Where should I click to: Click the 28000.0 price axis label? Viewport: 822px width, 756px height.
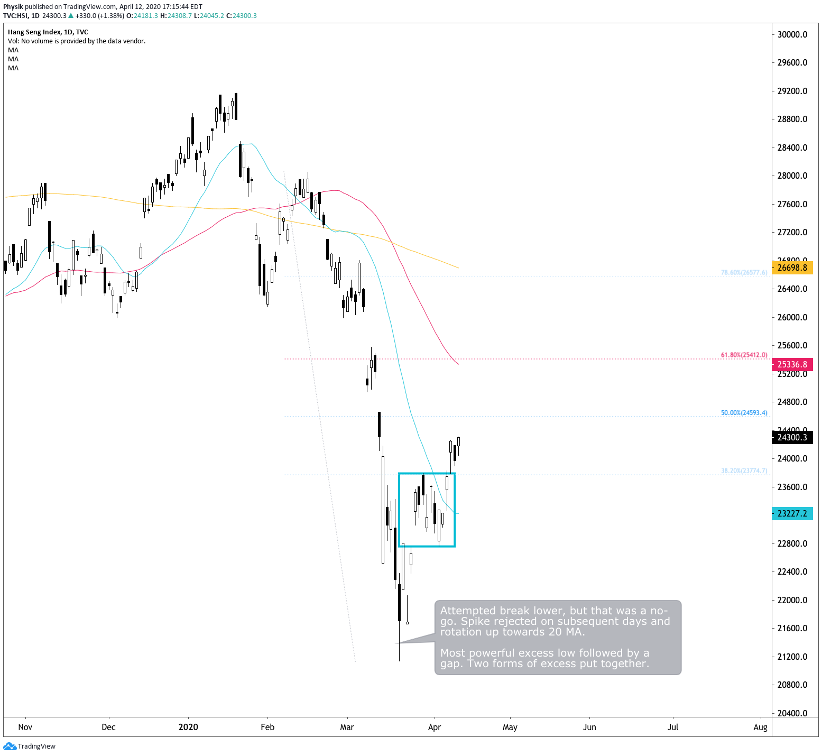coord(792,176)
